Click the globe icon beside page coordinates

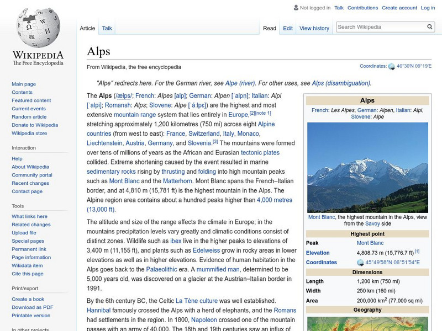(x=392, y=66)
